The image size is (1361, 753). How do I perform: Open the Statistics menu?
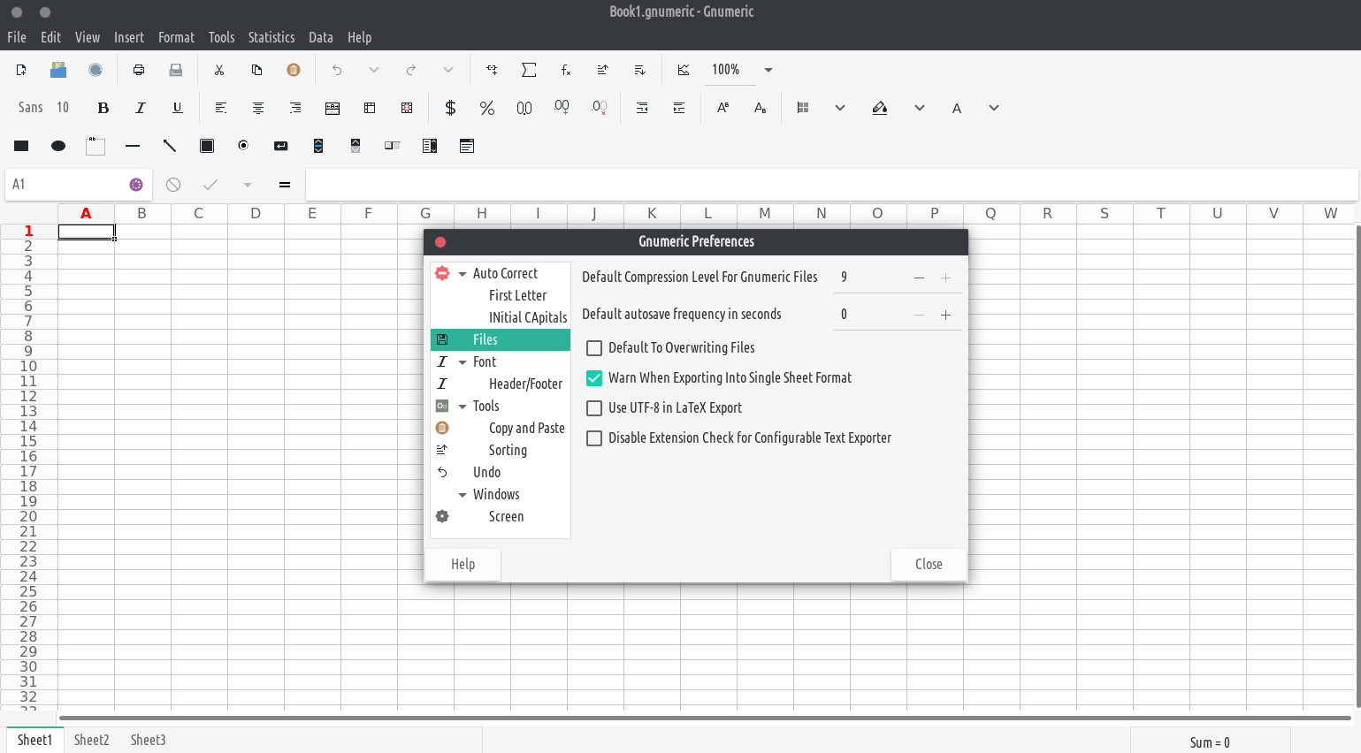click(271, 37)
